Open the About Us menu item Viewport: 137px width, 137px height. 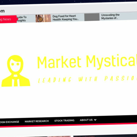86,120
